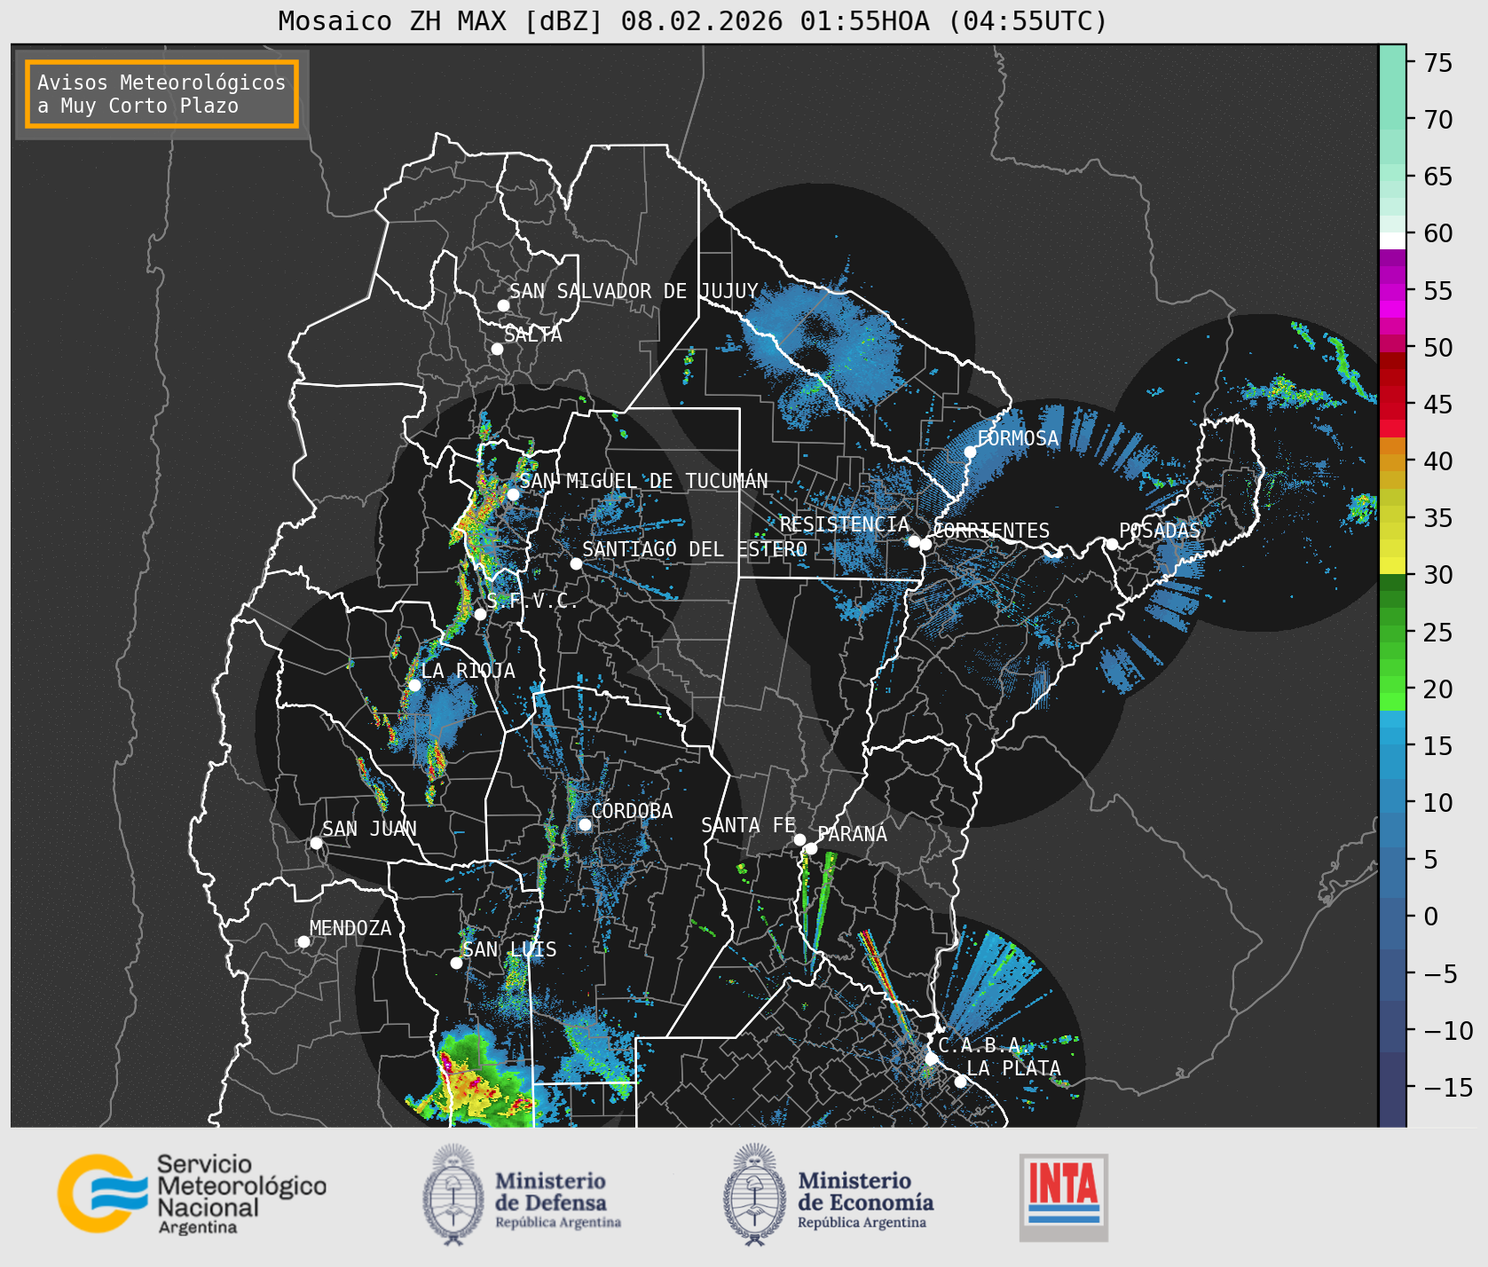The width and height of the screenshot is (1488, 1267).
Task: Click the SANTIAGO DEL ESTERO label
Action: point(695,549)
